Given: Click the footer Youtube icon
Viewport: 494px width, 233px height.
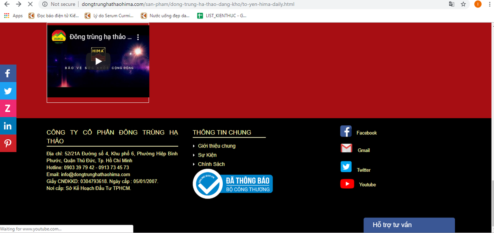Looking at the screenshot, I should [347, 184].
